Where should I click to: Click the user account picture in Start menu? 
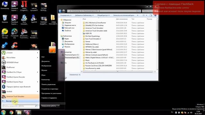pos(53,50)
